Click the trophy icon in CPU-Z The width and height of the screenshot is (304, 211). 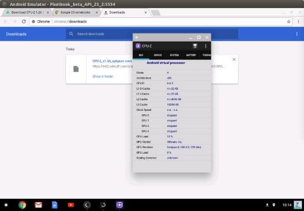coord(195,46)
